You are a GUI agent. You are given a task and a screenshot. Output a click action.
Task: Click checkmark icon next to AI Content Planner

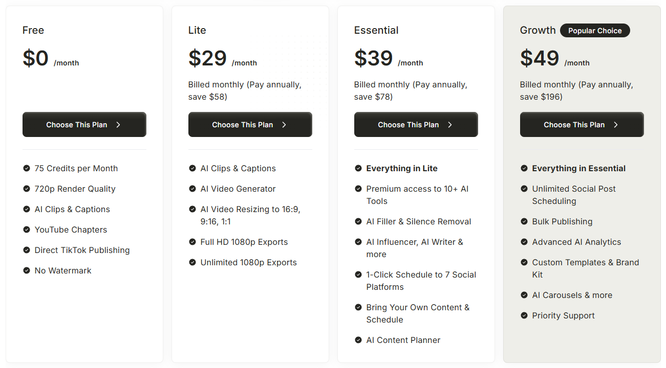[358, 340]
